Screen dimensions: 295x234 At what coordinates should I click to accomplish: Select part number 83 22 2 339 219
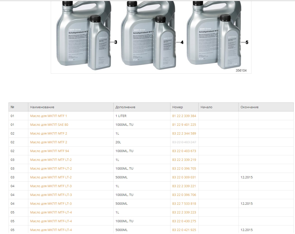[x=184, y=160]
